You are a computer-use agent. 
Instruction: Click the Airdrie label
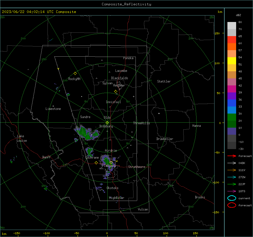point(111,150)
